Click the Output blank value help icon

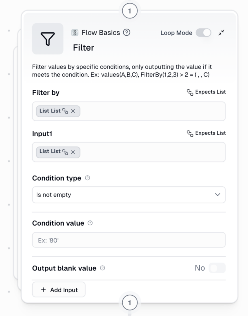coord(103,268)
